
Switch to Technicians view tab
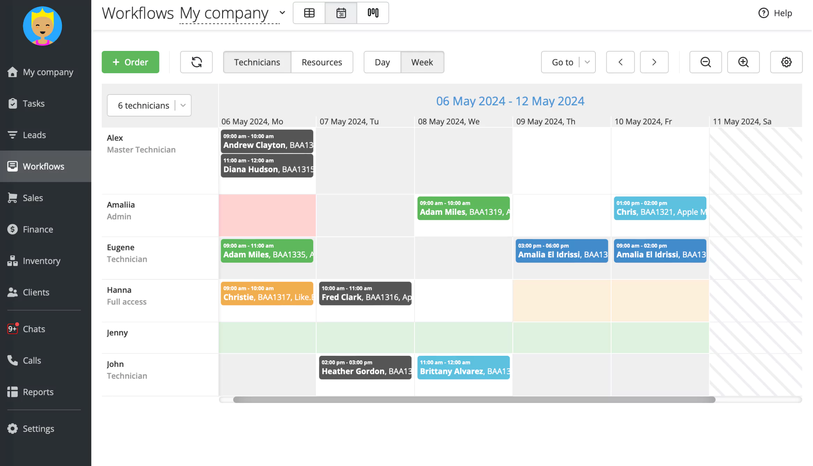coord(257,61)
